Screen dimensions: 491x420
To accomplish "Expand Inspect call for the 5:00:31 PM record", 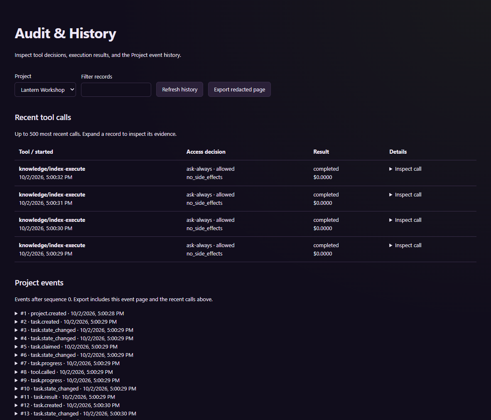I will click(x=405, y=194).
